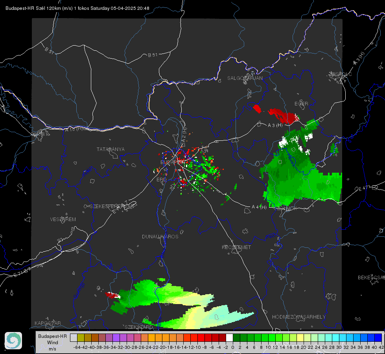This screenshot has width=385, height=354.
Task: Click the Budapest-HR Wind m/s legend label
Action: point(53,342)
